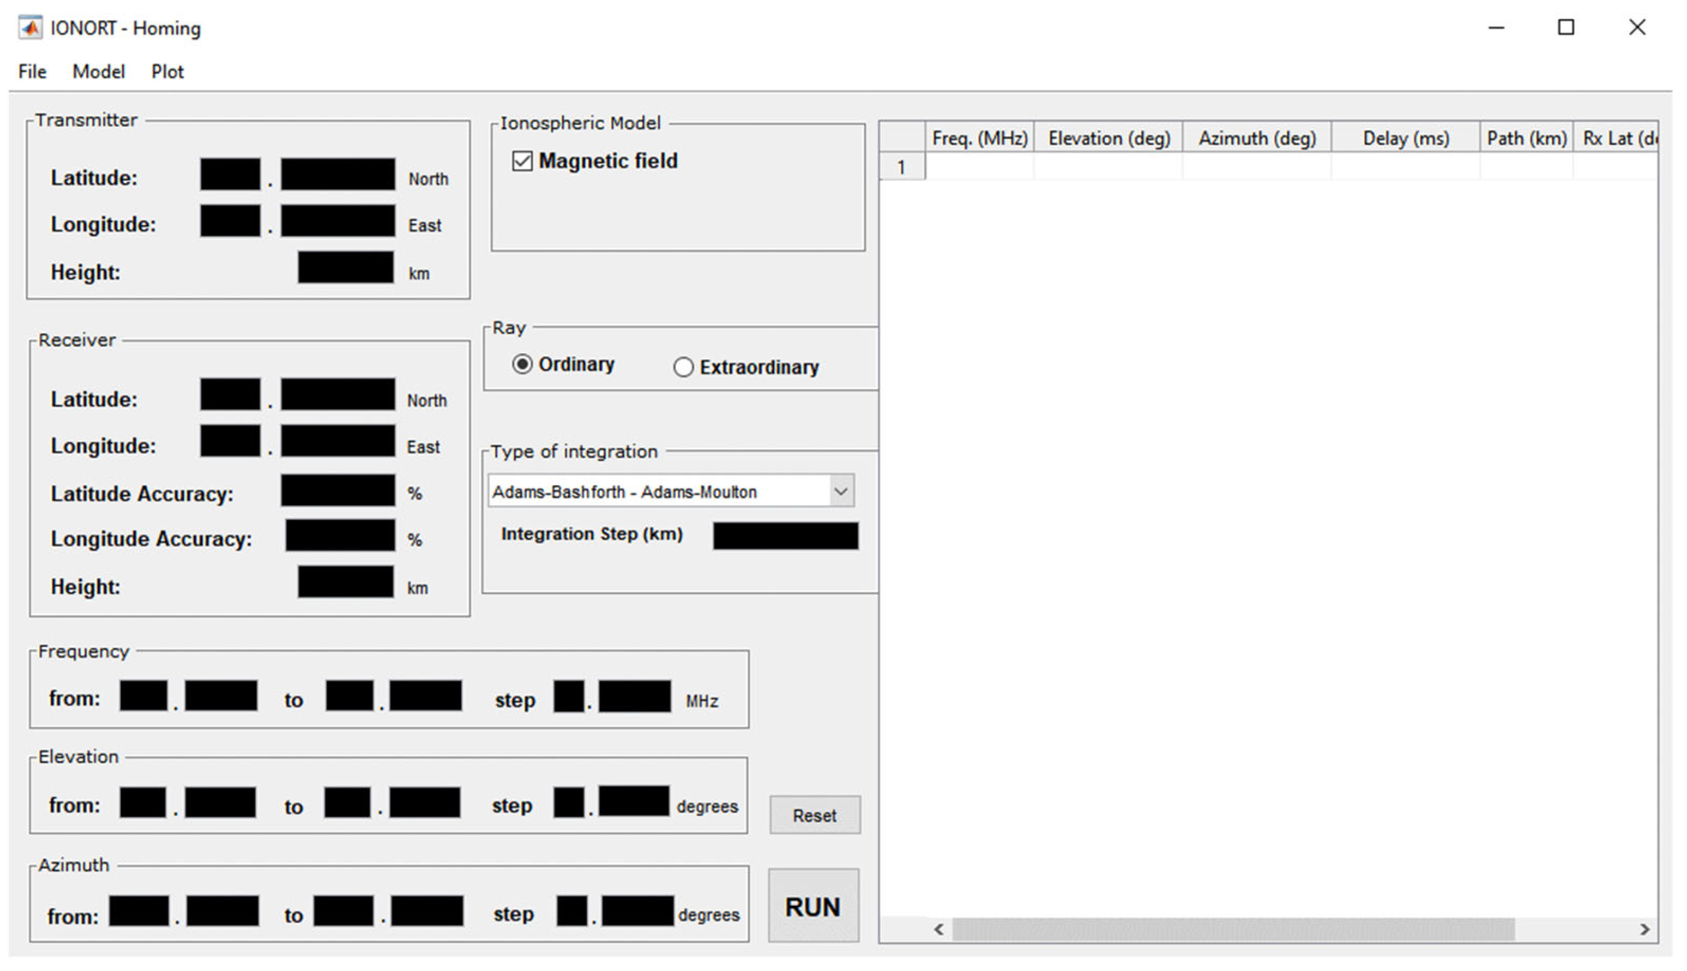Image resolution: width=1687 pixels, height=971 pixels.
Task: Click Elevation step integer field
Action: click(x=569, y=803)
